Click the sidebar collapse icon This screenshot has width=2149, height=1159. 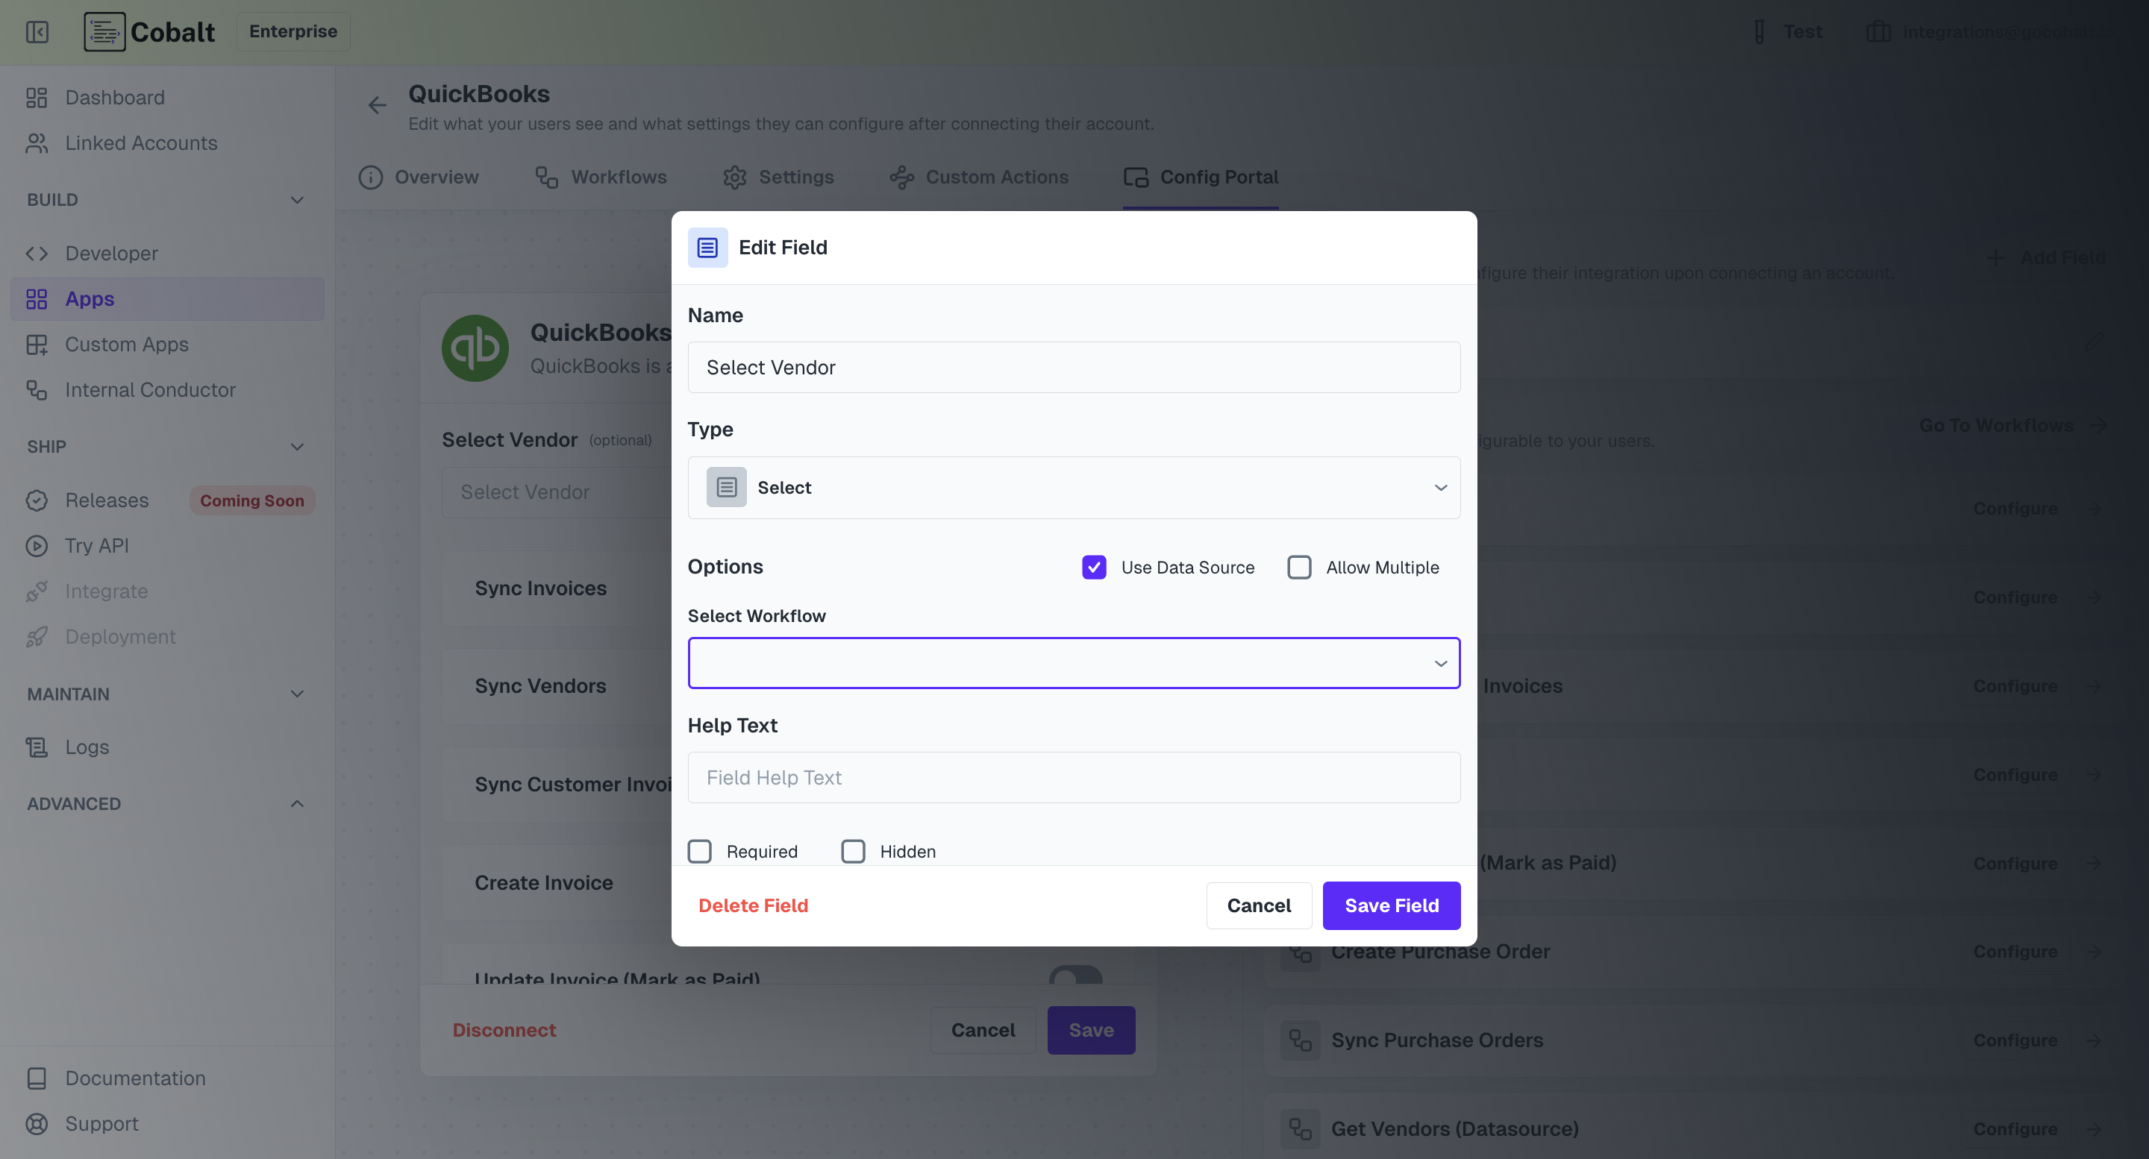click(x=37, y=31)
